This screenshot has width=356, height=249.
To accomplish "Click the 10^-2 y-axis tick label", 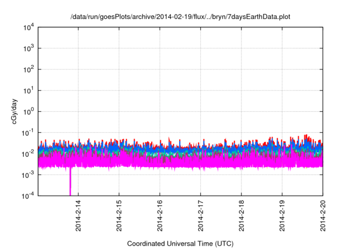I will click(x=29, y=153).
